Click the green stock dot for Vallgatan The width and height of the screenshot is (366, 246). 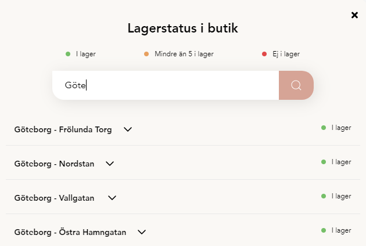324,196
